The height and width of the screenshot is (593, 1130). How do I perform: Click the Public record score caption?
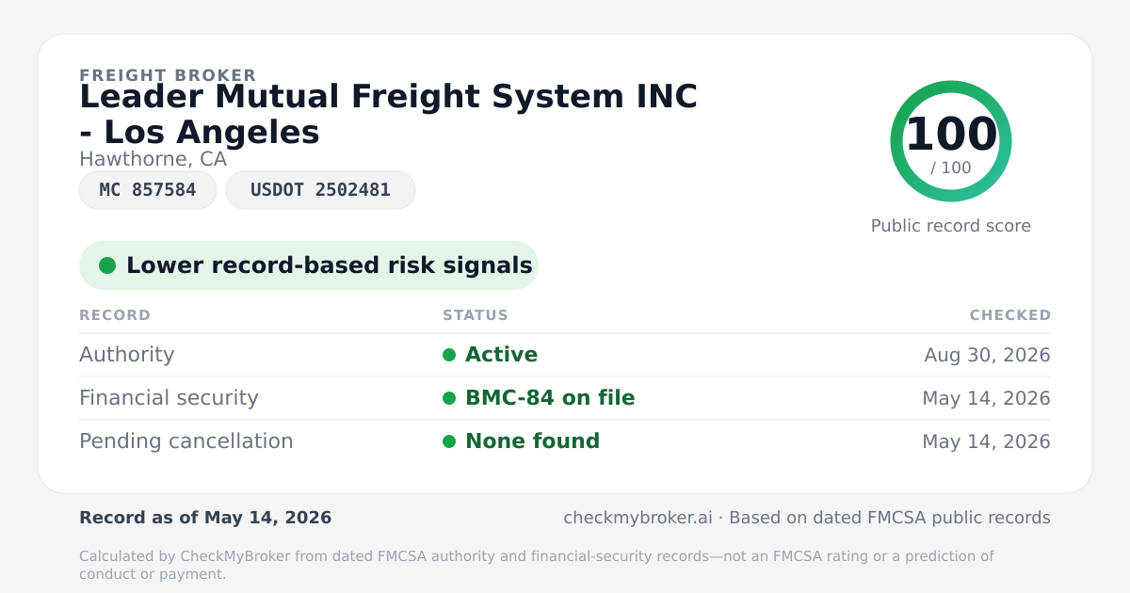pyautogui.click(x=951, y=226)
